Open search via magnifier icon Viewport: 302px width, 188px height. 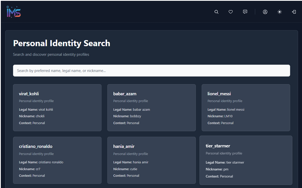pyautogui.click(x=216, y=12)
